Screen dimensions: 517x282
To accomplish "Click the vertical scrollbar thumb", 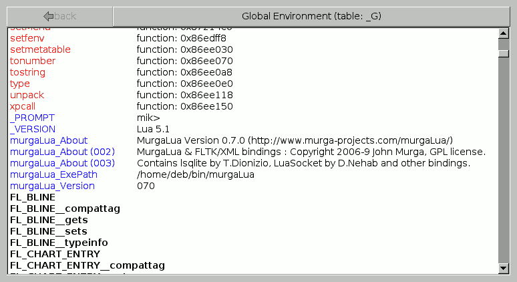I will [x=504, y=48].
